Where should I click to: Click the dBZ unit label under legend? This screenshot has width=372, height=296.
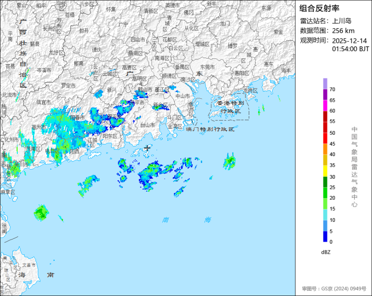pos(326,252)
